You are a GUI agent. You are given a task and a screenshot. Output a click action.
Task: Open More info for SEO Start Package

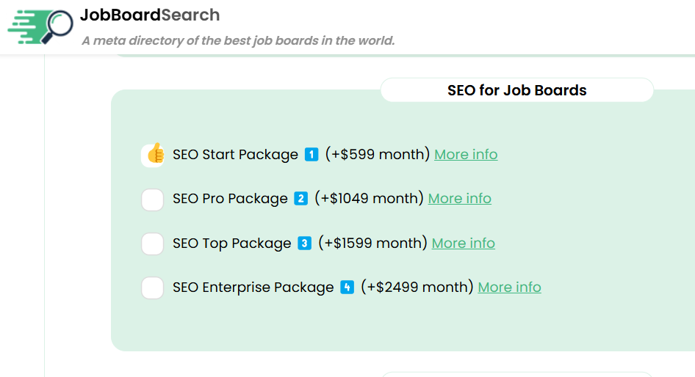click(x=466, y=155)
